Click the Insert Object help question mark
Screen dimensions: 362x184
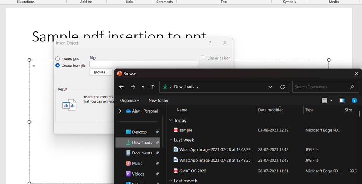tap(210, 43)
